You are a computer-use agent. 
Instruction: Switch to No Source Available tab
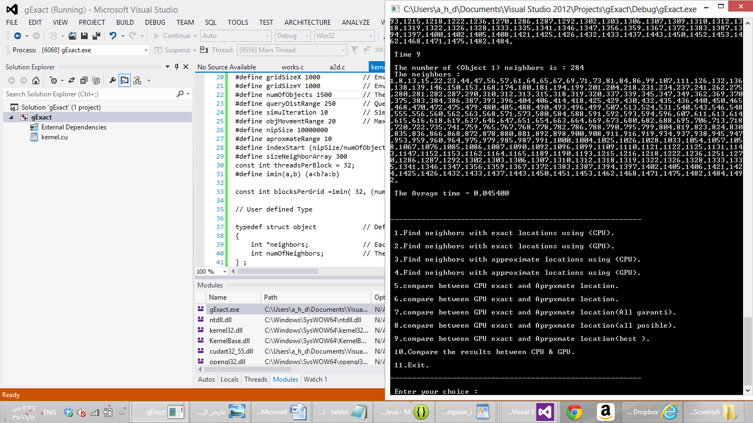pos(227,67)
